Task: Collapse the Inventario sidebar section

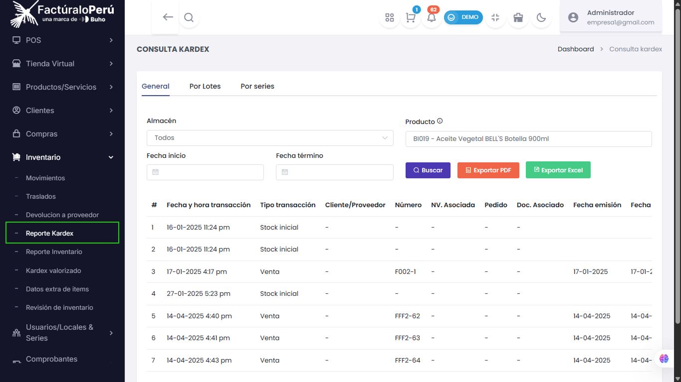Action: click(62, 157)
